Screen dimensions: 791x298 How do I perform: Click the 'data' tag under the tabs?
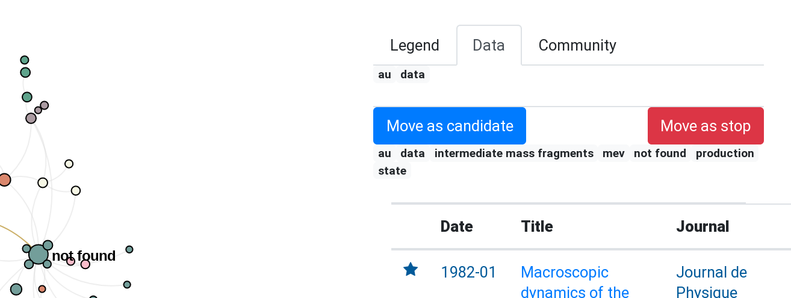(x=412, y=75)
